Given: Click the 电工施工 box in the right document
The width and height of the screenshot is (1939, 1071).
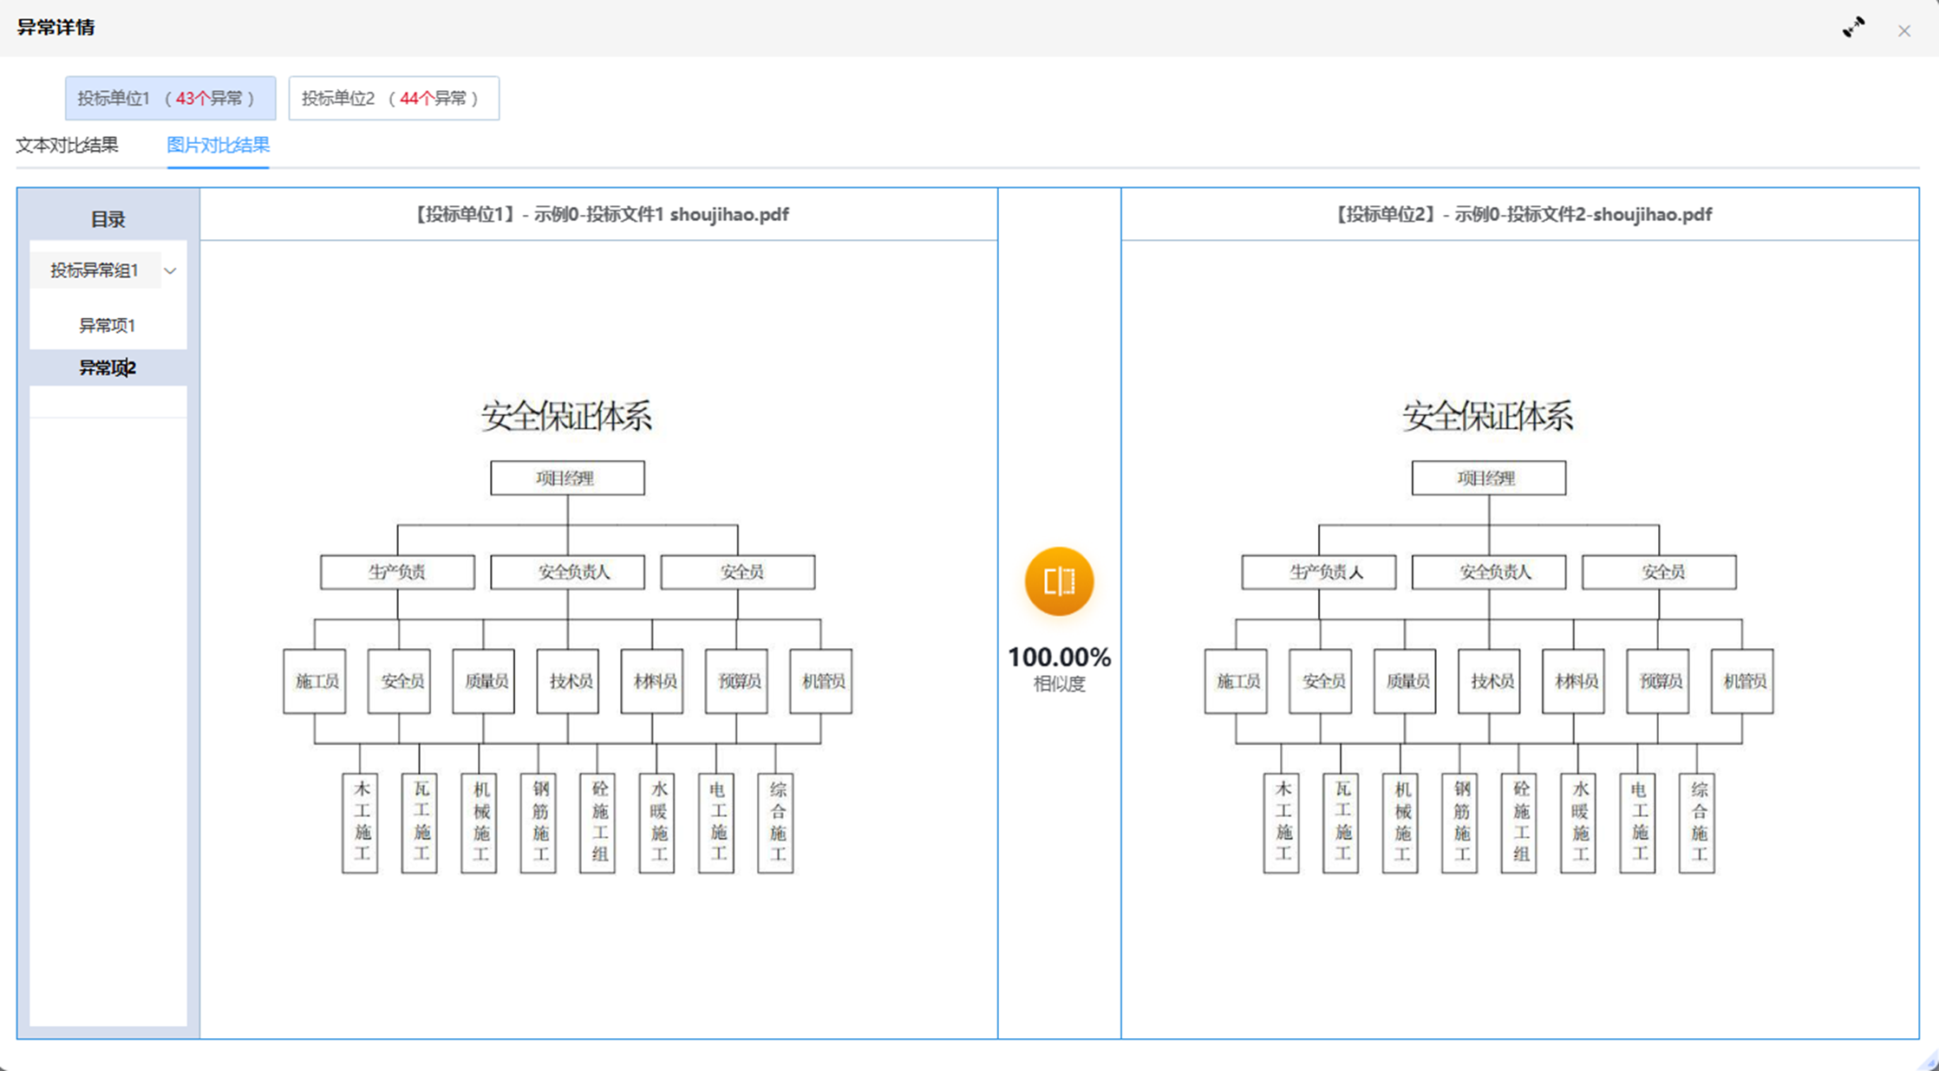Looking at the screenshot, I should point(1637,823).
